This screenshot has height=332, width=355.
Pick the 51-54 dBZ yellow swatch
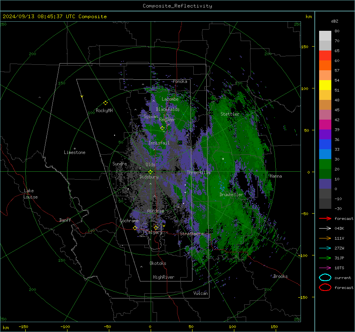tap(325, 85)
